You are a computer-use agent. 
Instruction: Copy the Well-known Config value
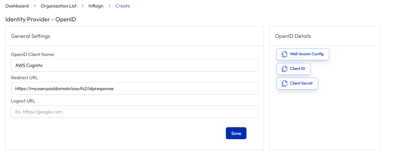[302, 54]
